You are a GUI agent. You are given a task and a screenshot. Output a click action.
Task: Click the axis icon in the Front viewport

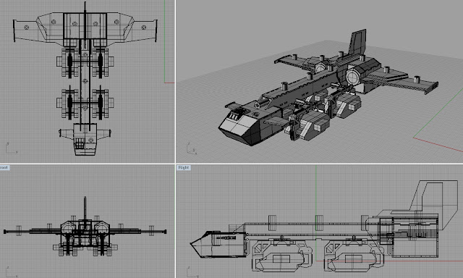(x=12, y=272)
